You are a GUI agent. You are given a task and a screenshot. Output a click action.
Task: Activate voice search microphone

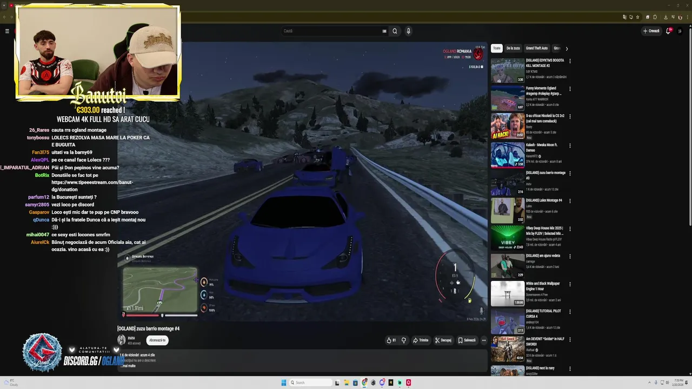[408, 31]
